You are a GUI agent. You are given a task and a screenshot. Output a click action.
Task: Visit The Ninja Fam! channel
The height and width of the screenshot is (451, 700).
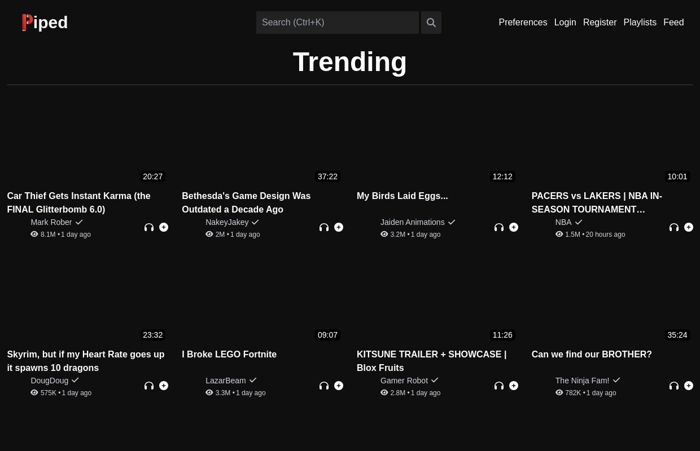pyautogui.click(x=582, y=381)
